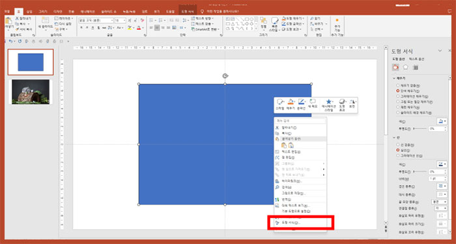Click the red font color icon in the ribbon

pos(139,28)
